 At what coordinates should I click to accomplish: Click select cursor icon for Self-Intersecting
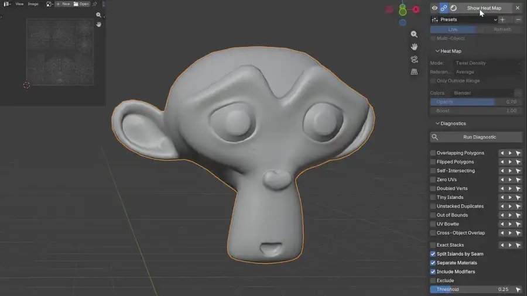tap(518, 171)
